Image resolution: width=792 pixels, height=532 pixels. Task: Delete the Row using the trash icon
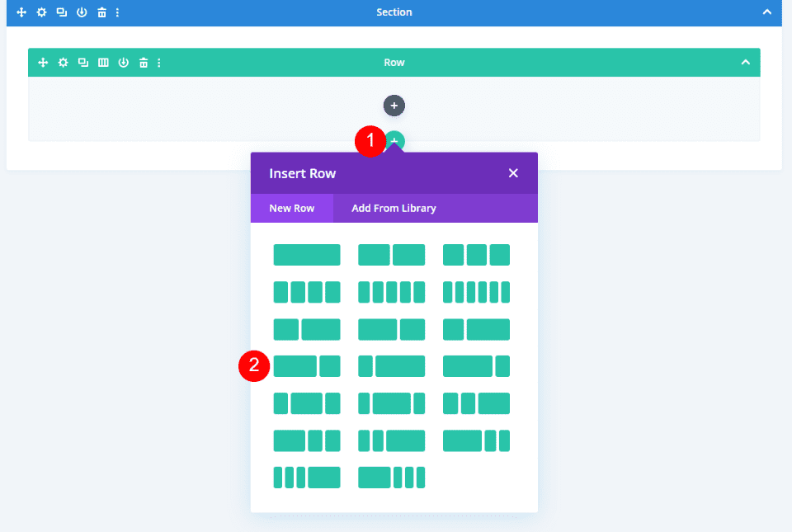click(143, 62)
